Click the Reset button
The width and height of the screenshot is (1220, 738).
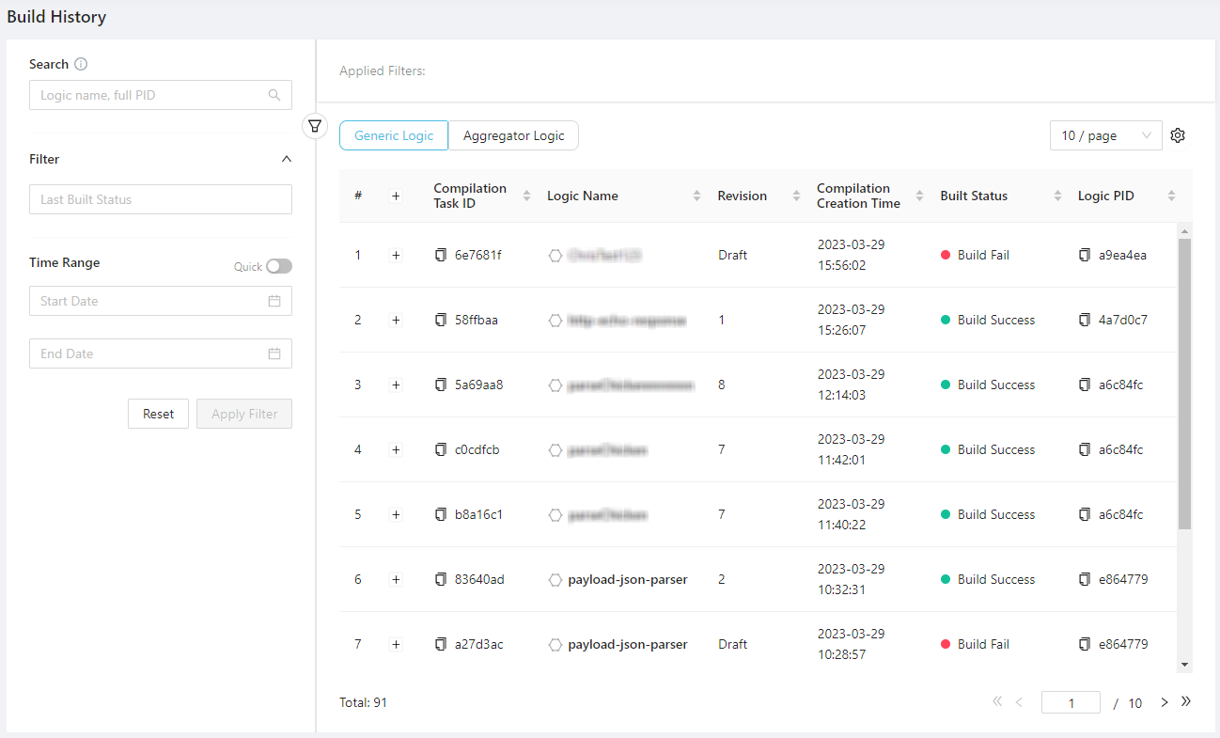[158, 414]
